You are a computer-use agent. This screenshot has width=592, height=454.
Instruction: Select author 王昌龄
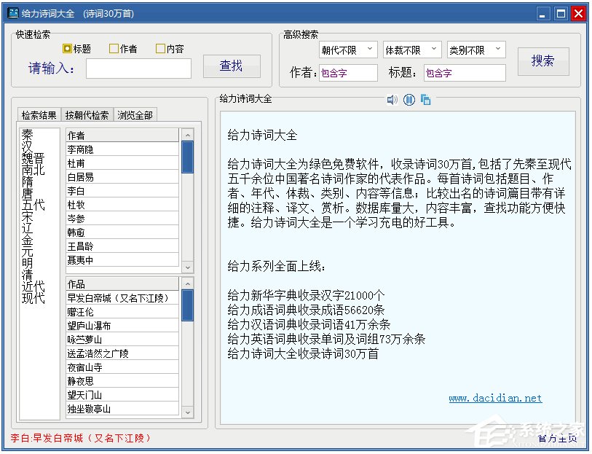(122, 246)
